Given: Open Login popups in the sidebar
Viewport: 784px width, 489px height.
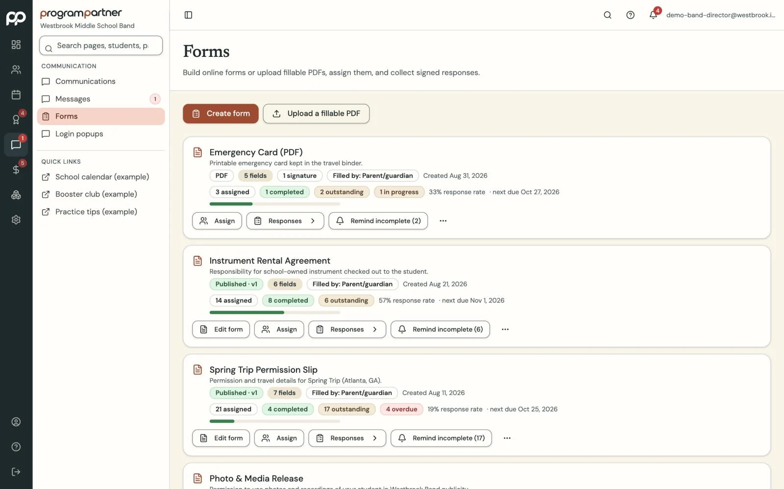Looking at the screenshot, I should [101, 134].
